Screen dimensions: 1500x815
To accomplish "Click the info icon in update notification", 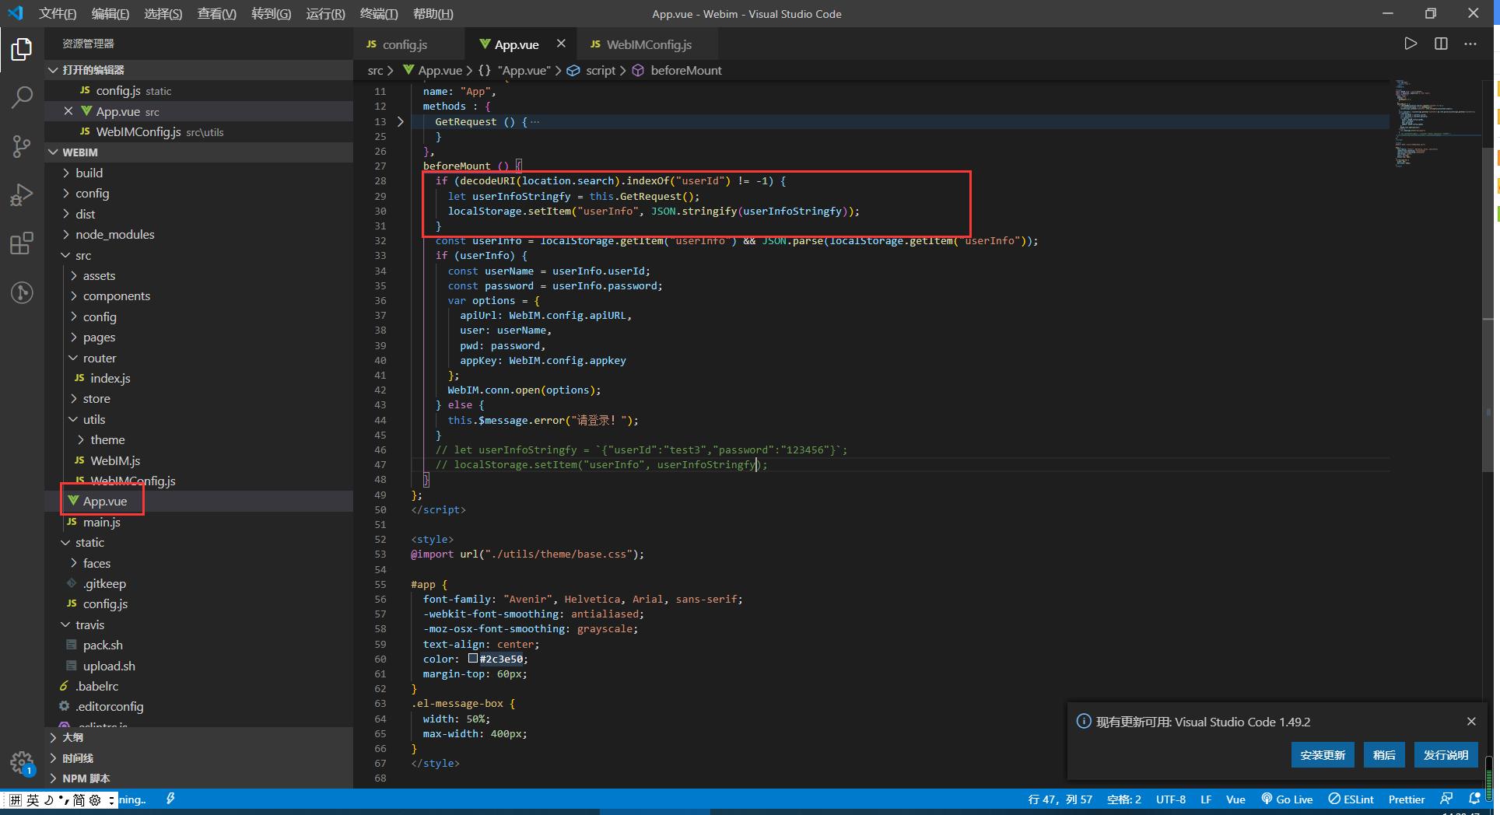I will [1083, 721].
